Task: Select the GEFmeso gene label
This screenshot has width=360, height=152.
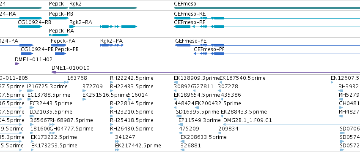Action: [185, 4]
